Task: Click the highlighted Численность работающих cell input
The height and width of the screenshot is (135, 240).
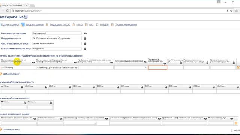Action: click(x=157, y=67)
